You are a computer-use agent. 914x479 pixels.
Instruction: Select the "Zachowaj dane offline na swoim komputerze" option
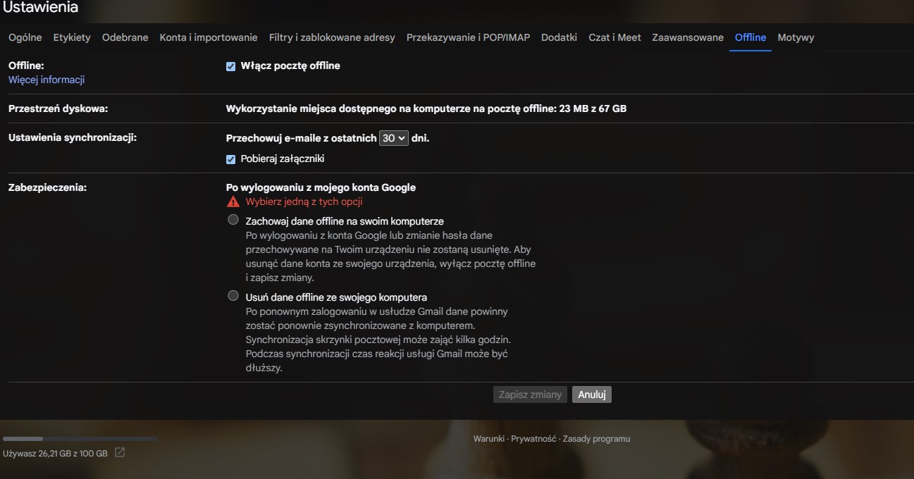pyautogui.click(x=233, y=219)
